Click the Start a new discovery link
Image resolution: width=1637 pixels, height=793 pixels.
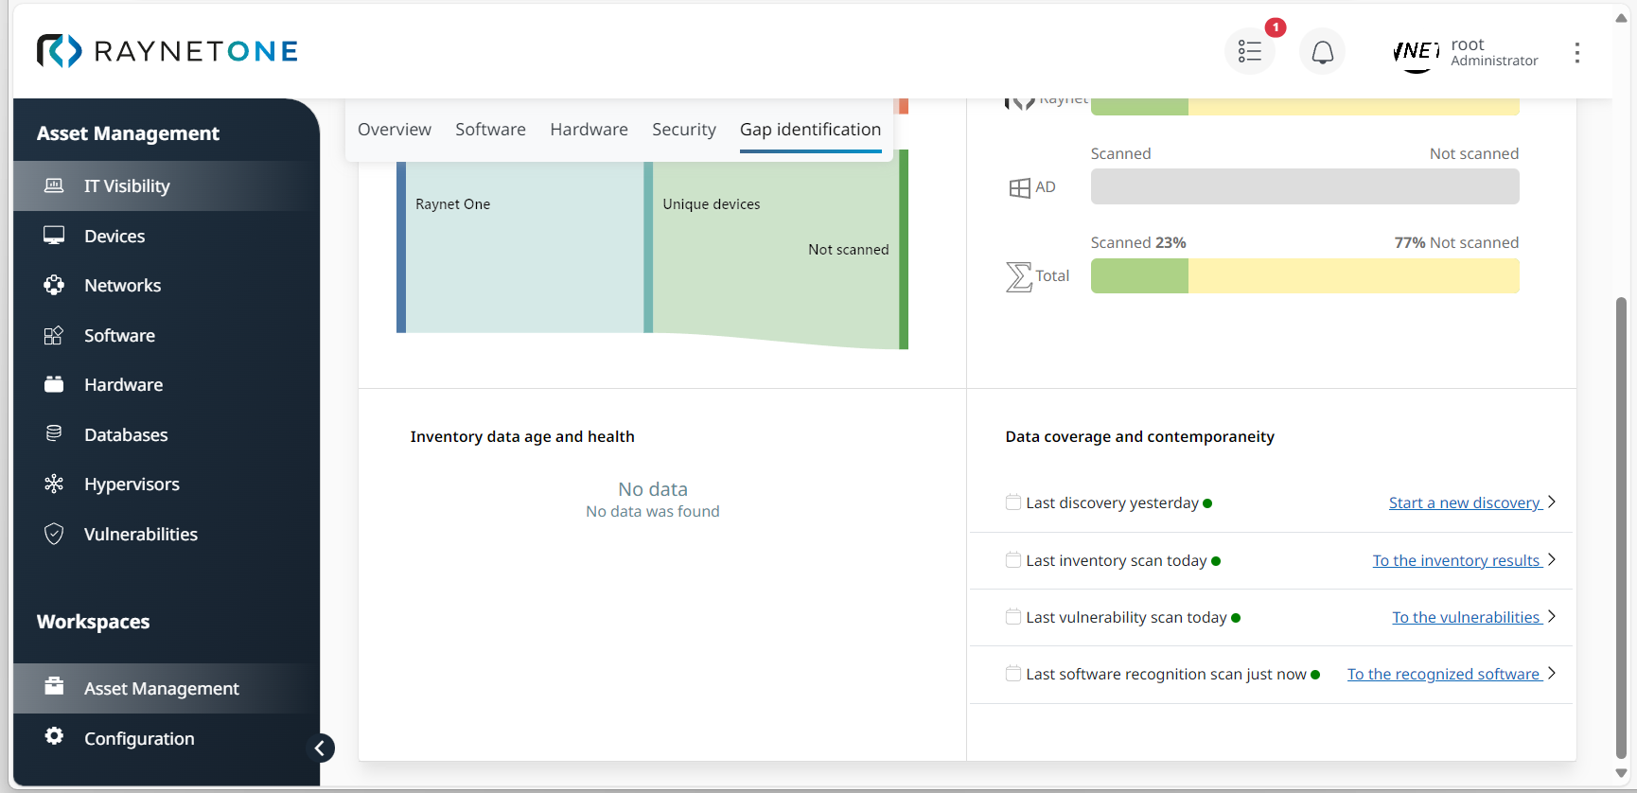pyautogui.click(x=1464, y=502)
